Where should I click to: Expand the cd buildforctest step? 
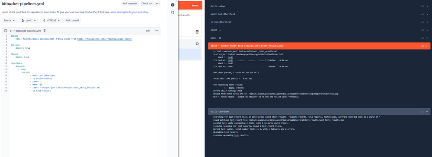[319, 22]
